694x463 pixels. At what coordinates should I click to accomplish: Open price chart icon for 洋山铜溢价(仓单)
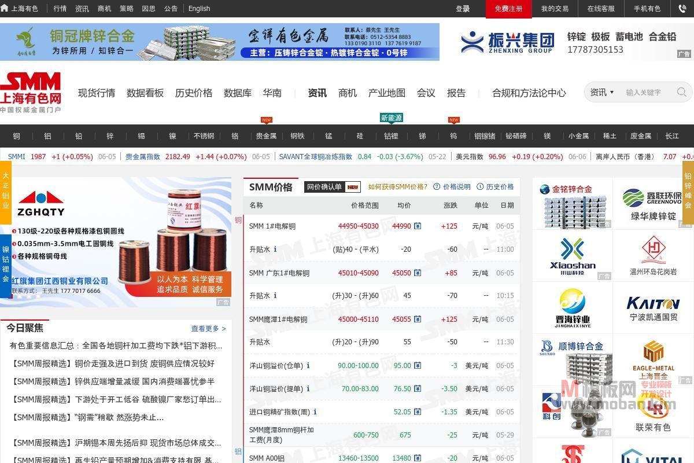coord(418,366)
